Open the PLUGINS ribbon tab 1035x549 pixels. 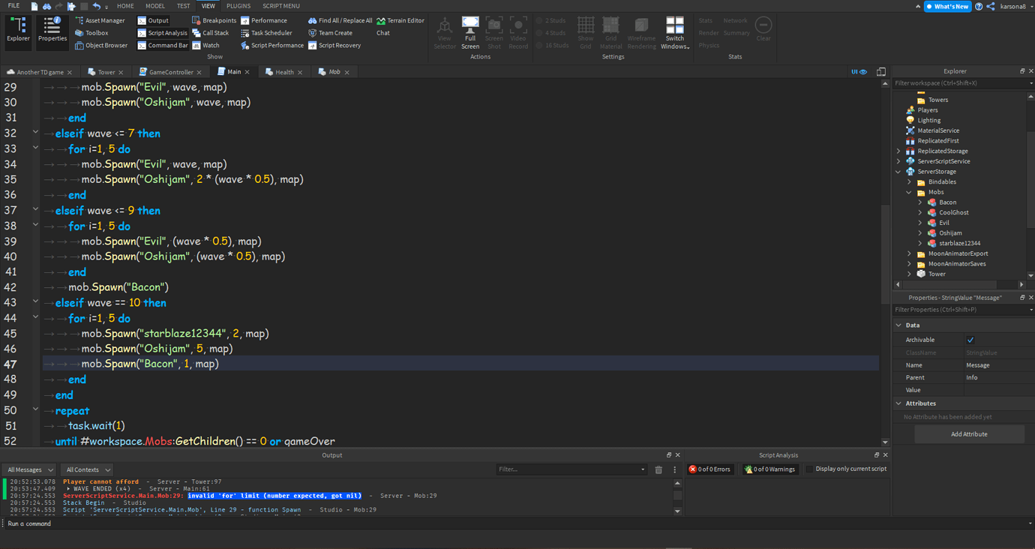point(238,6)
